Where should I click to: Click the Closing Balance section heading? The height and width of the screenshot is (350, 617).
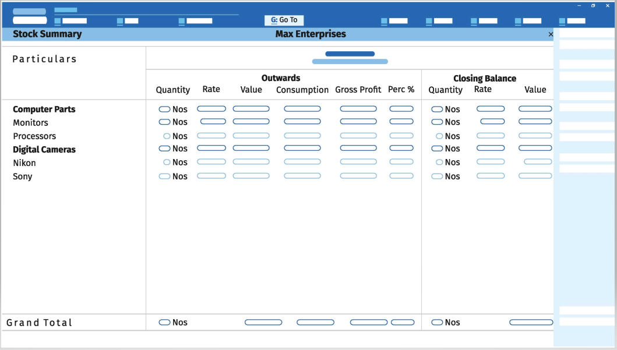[485, 79]
